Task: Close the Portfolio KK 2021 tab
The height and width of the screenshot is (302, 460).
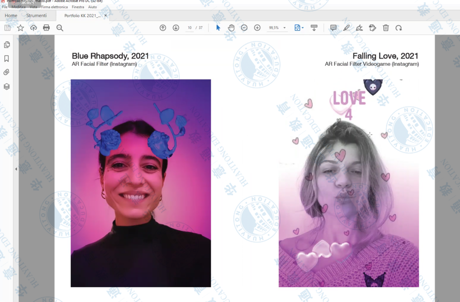Action: tap(106, 16)
